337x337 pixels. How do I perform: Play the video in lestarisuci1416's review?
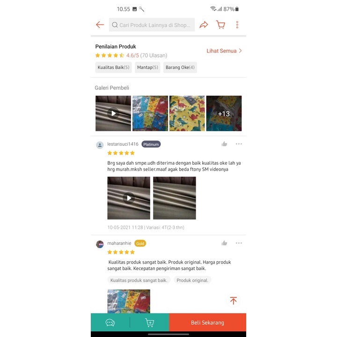click(x=129, y=198)
